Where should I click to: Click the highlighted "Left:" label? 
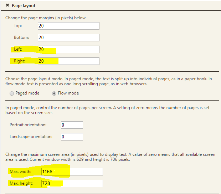[x=18, y=49]
